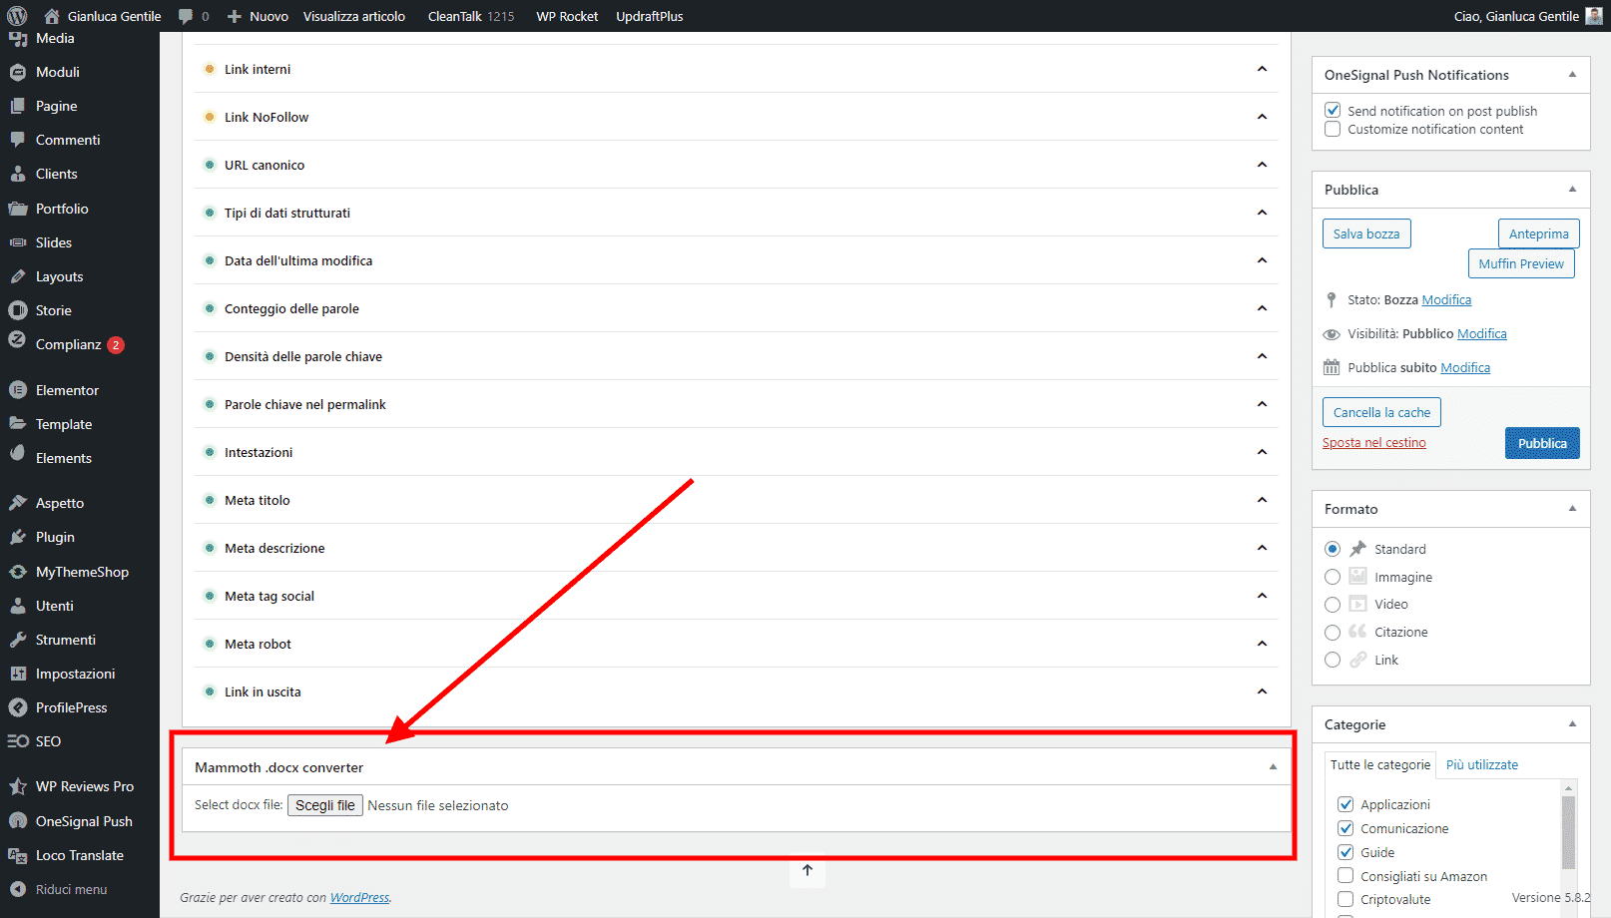Expand the URL canonico row
This screenshot has width=1611, height=918.
737,165
